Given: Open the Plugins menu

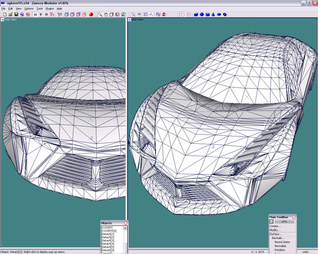Looking at the screenshot, I should pos(50,8).
